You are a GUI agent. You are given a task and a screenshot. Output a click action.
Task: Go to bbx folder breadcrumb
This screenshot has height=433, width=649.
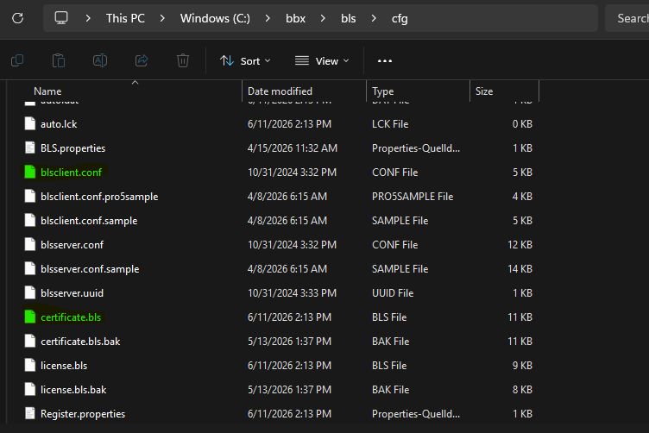[x=295, y=18]
